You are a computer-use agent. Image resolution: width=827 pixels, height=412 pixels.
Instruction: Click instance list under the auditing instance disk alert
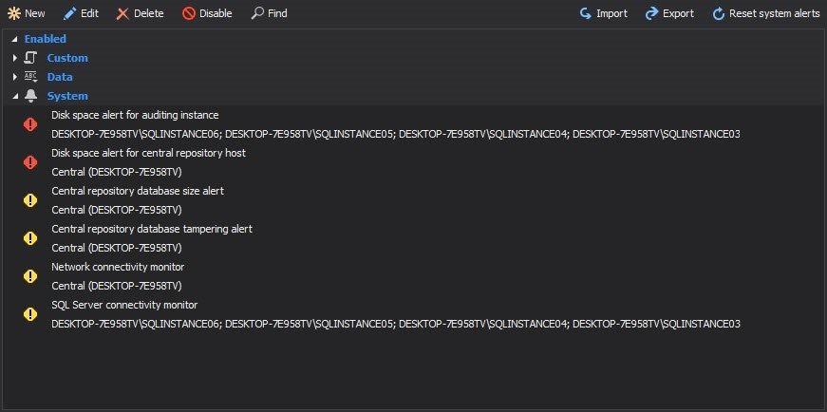pos(396,134)
